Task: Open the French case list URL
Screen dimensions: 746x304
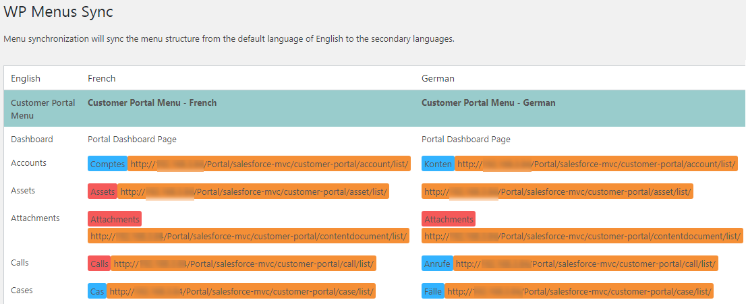Action: (x=241, y=291)
